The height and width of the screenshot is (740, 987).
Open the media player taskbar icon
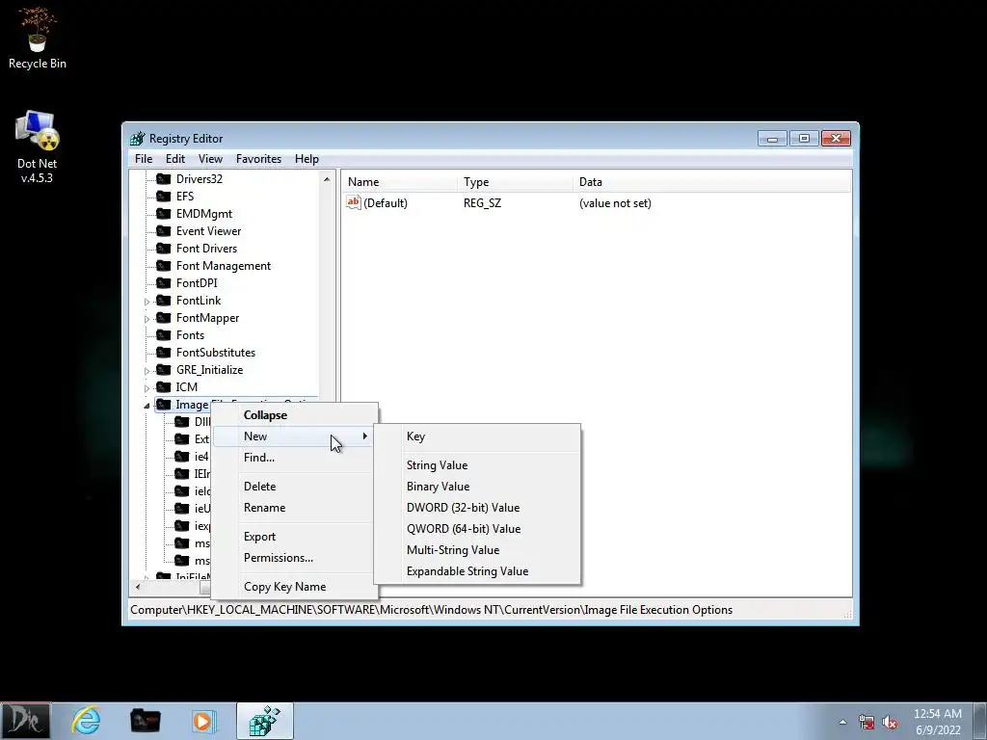pos(203,721)
